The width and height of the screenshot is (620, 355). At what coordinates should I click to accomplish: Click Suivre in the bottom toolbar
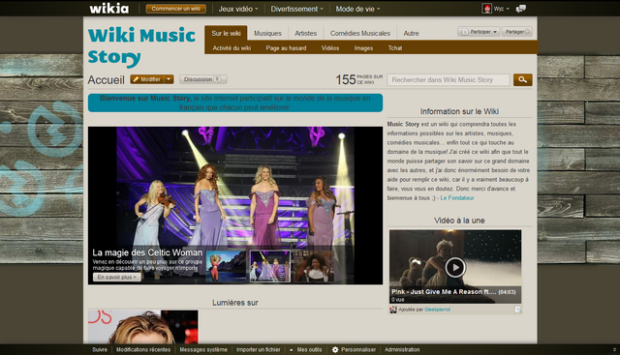[100, 349]
